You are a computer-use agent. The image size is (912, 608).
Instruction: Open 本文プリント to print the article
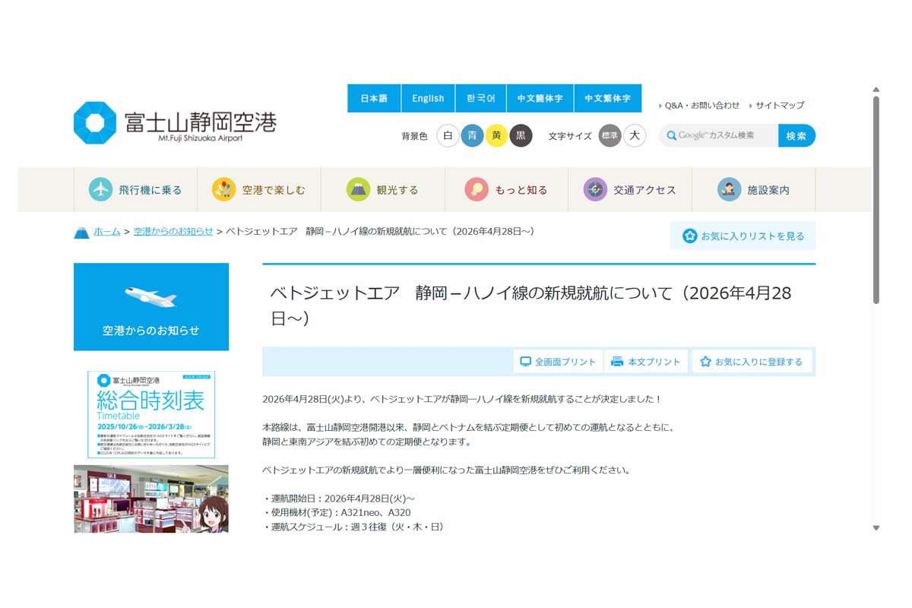[645, 361]
